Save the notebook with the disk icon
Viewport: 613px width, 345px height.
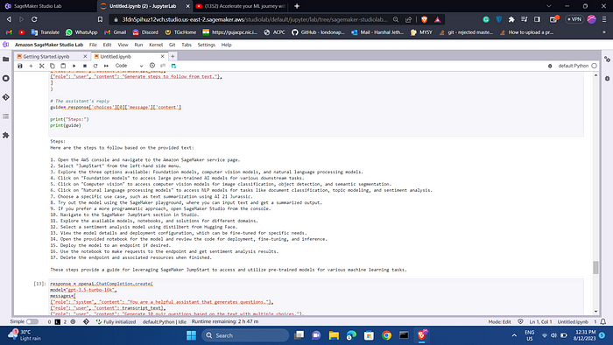pos(20,66)
